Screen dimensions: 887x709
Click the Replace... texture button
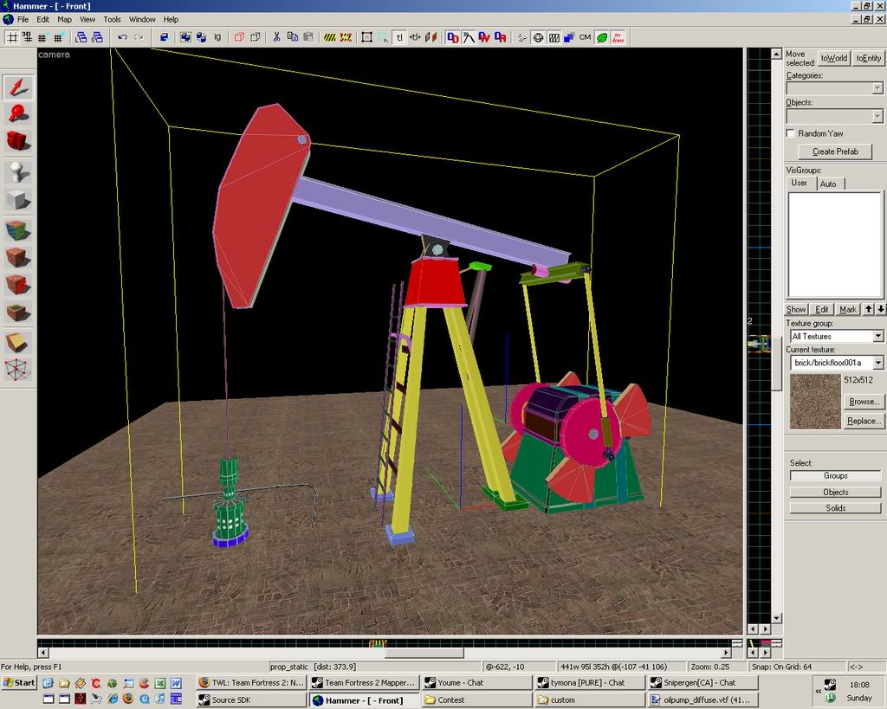pyautogui.click(x=864, y=421)
